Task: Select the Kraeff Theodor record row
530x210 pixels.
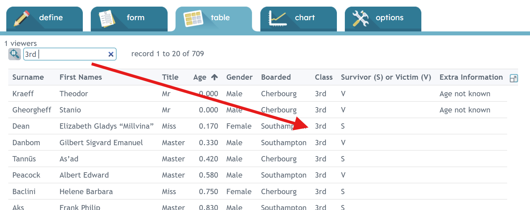Action: tap(258, 94)
